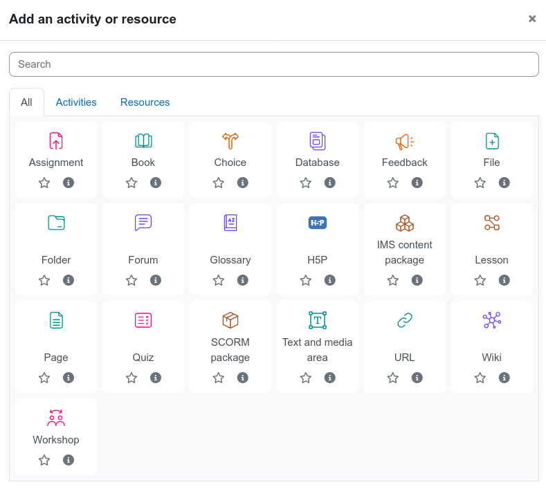View info for IMS content package
This screenshot has height=489, width=546.
point(417,280)
